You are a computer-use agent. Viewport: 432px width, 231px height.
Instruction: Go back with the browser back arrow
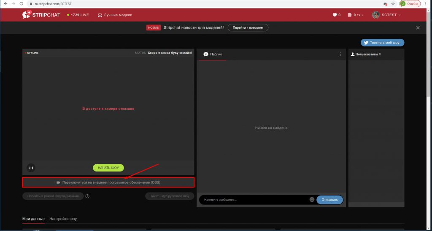pyautogui.click(x=5, y=4)
